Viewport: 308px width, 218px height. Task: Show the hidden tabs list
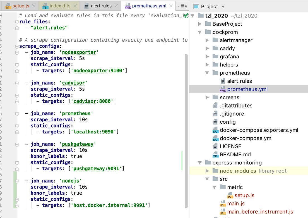click(x=182, y=6)
